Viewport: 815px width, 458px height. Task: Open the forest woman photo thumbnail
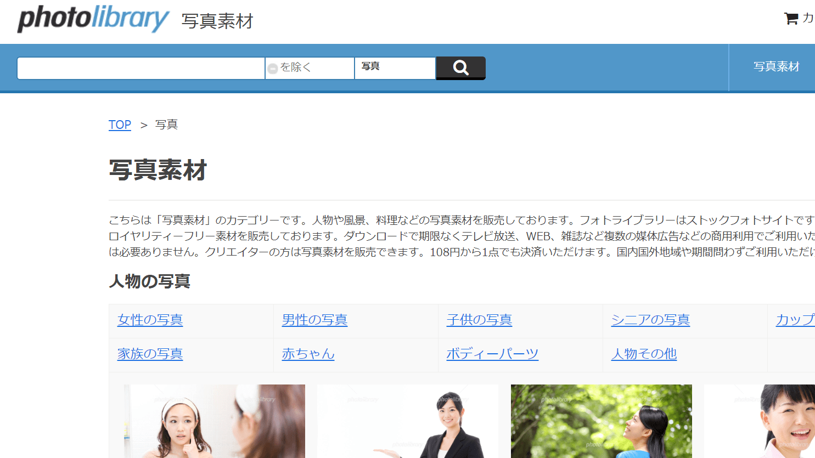coord(601,421)
